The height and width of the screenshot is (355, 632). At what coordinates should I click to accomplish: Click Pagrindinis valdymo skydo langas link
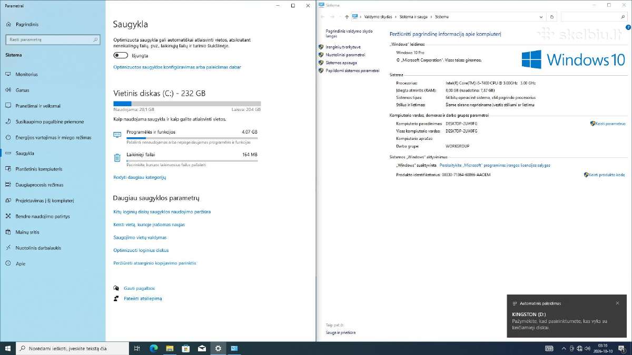pos(349,34)
